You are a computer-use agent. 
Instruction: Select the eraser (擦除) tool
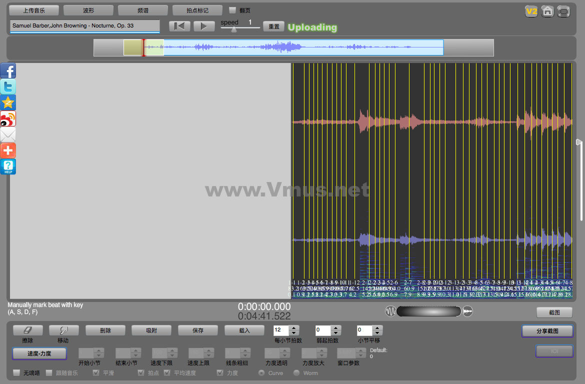27,330
